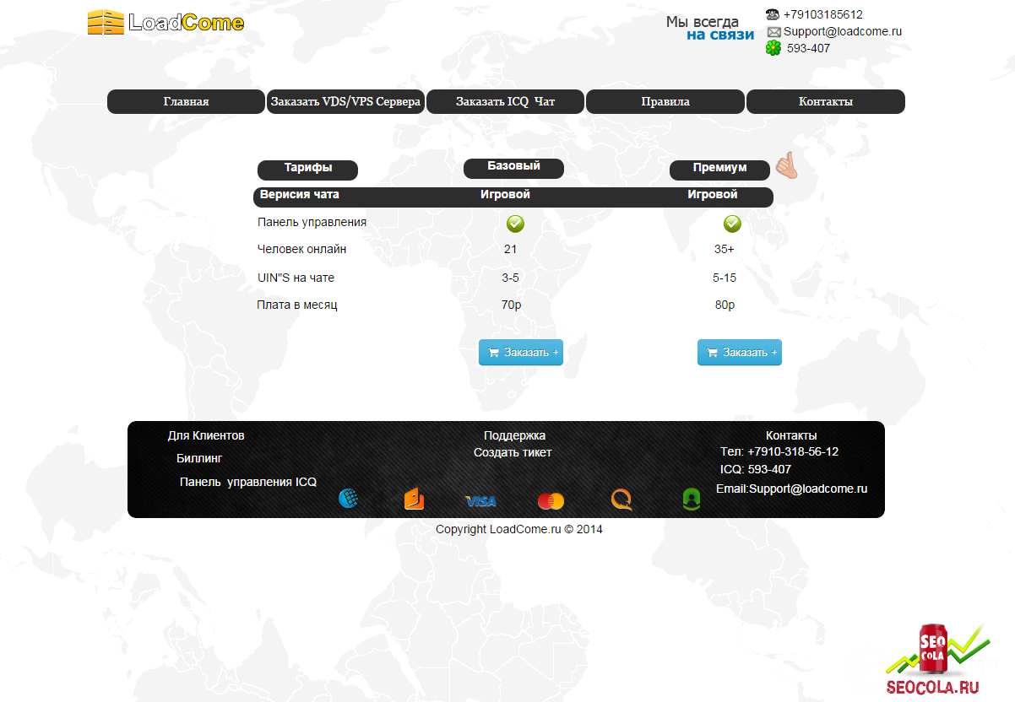Click the footer Email:Support@loadcome.ru line
1015x702 pixels.
(x=792, y=489)
